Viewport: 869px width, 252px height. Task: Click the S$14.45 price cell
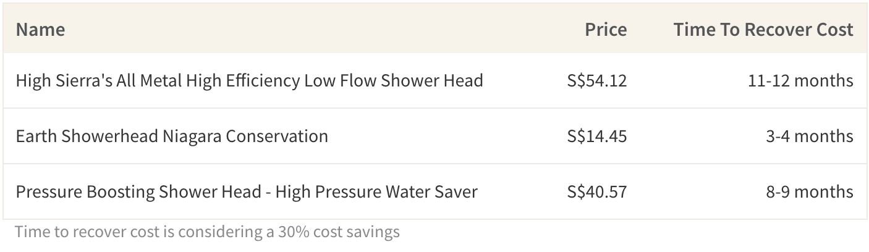[596, 136]
